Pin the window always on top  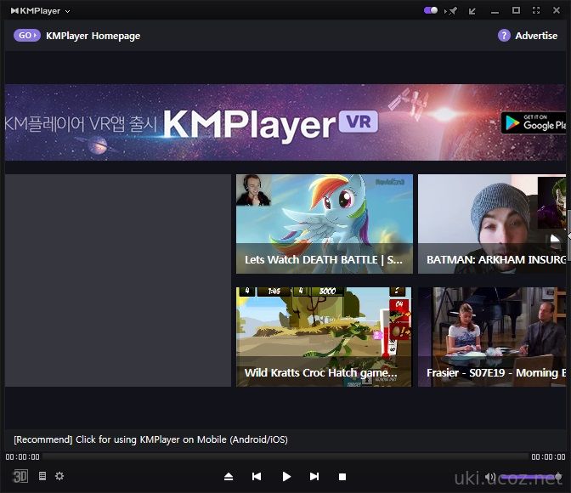coord(452,11)
